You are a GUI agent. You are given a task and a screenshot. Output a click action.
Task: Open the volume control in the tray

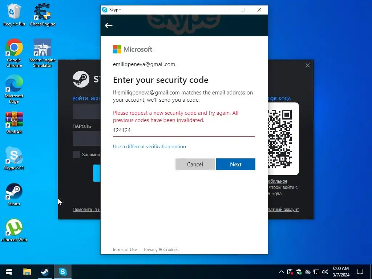pyautogui.click(x=325, y=272)
